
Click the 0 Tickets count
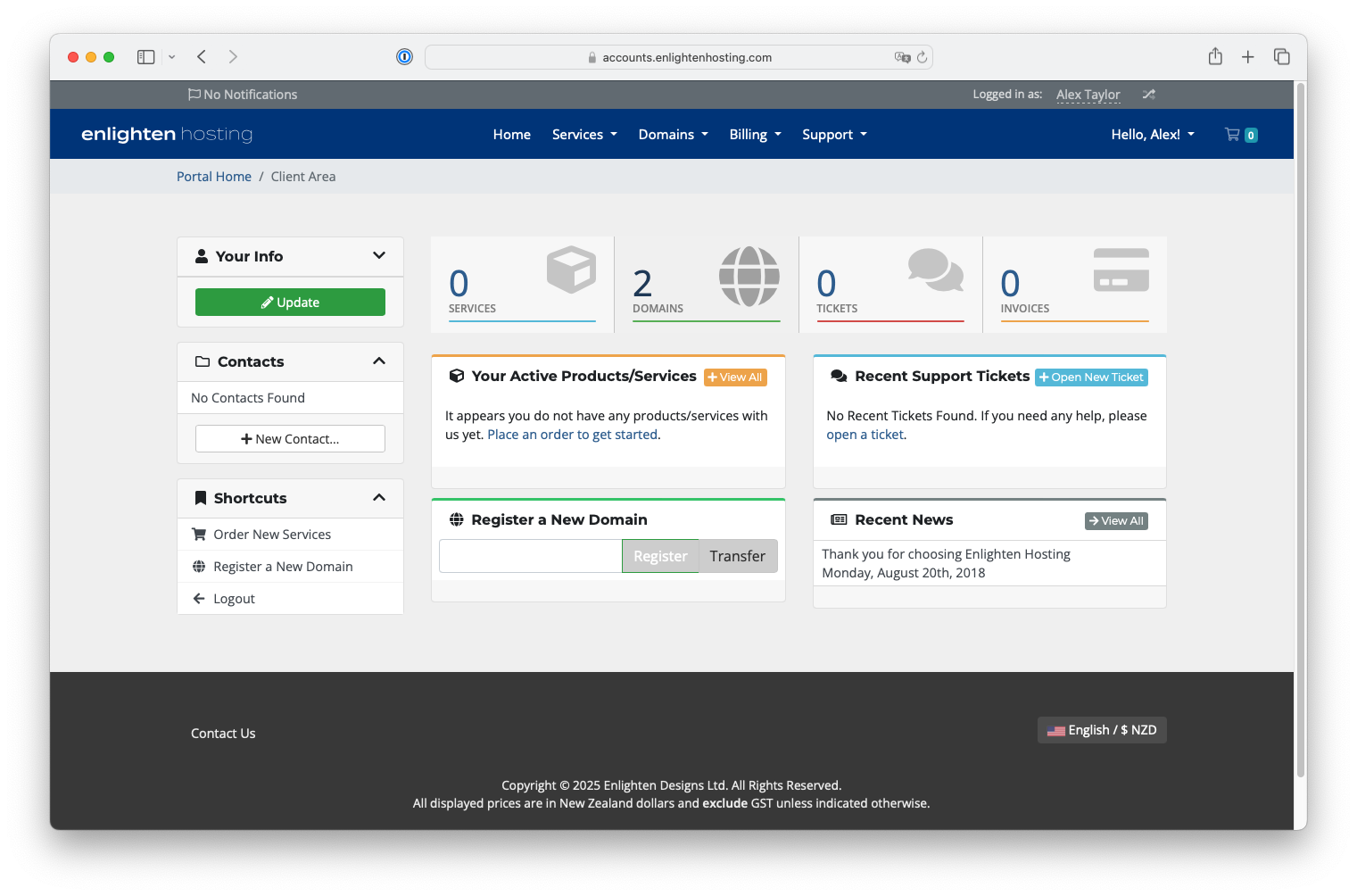(826, 285)
